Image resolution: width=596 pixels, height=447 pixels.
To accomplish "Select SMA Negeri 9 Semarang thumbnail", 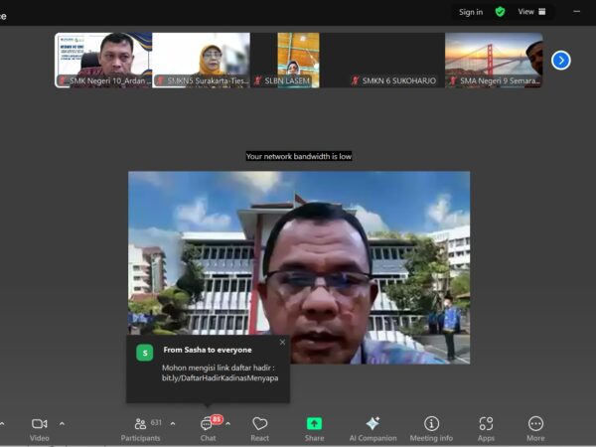I will [494, 60].
